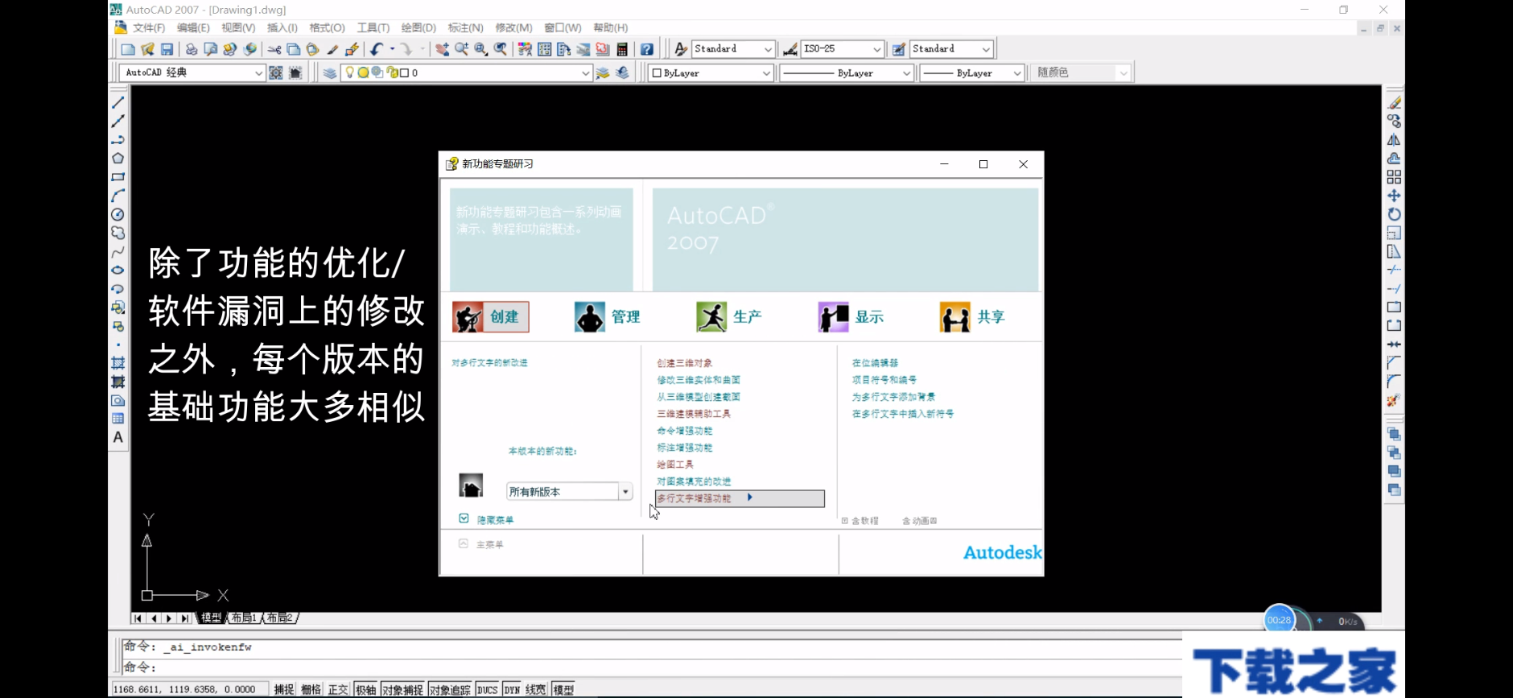Select the Polygon draw tool
This screenshot has height=698, width=1513.
[118, 159]
